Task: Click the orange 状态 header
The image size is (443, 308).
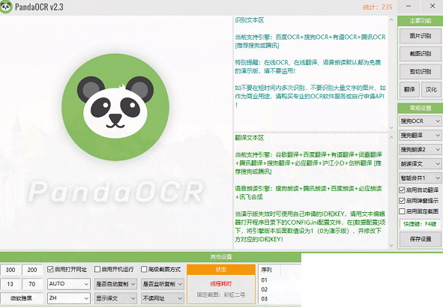Action: [x=221, y=270]
